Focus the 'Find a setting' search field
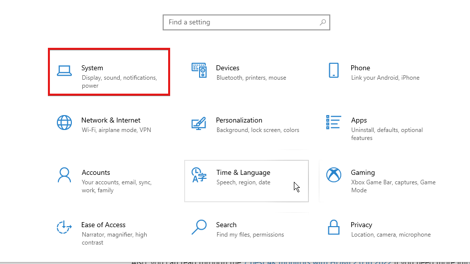 (239, 22)
